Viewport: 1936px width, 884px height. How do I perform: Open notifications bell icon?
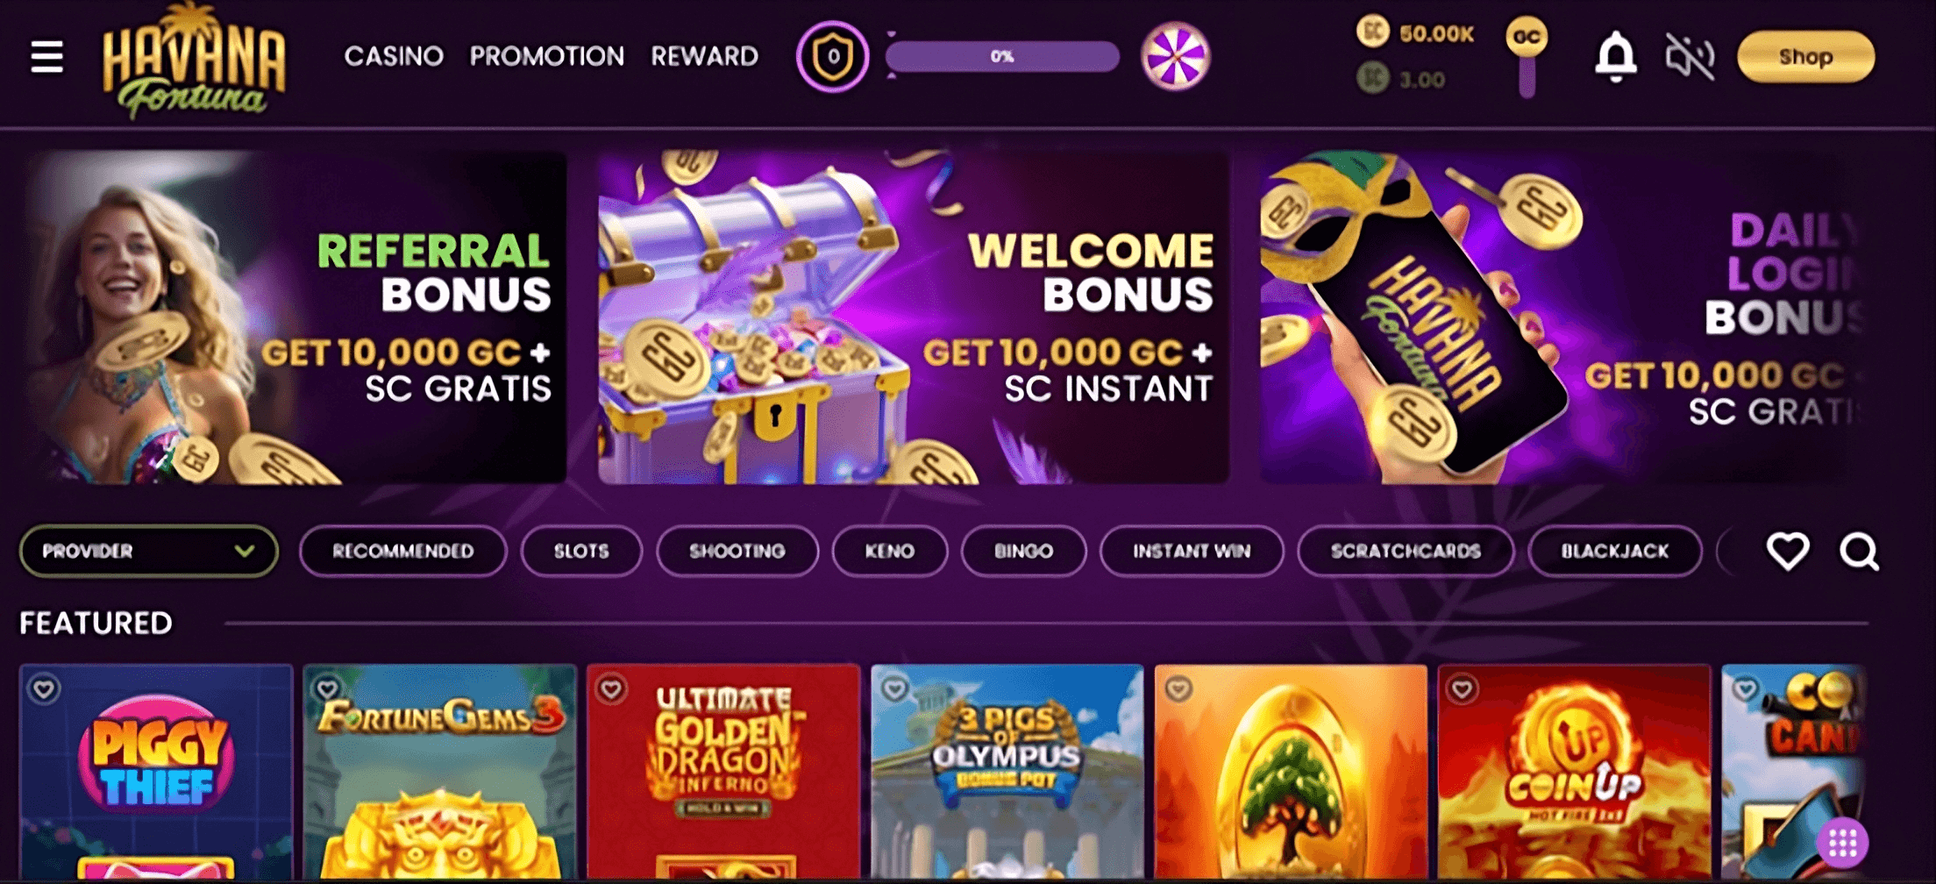pyautogui.click(x=1615, y=57)
